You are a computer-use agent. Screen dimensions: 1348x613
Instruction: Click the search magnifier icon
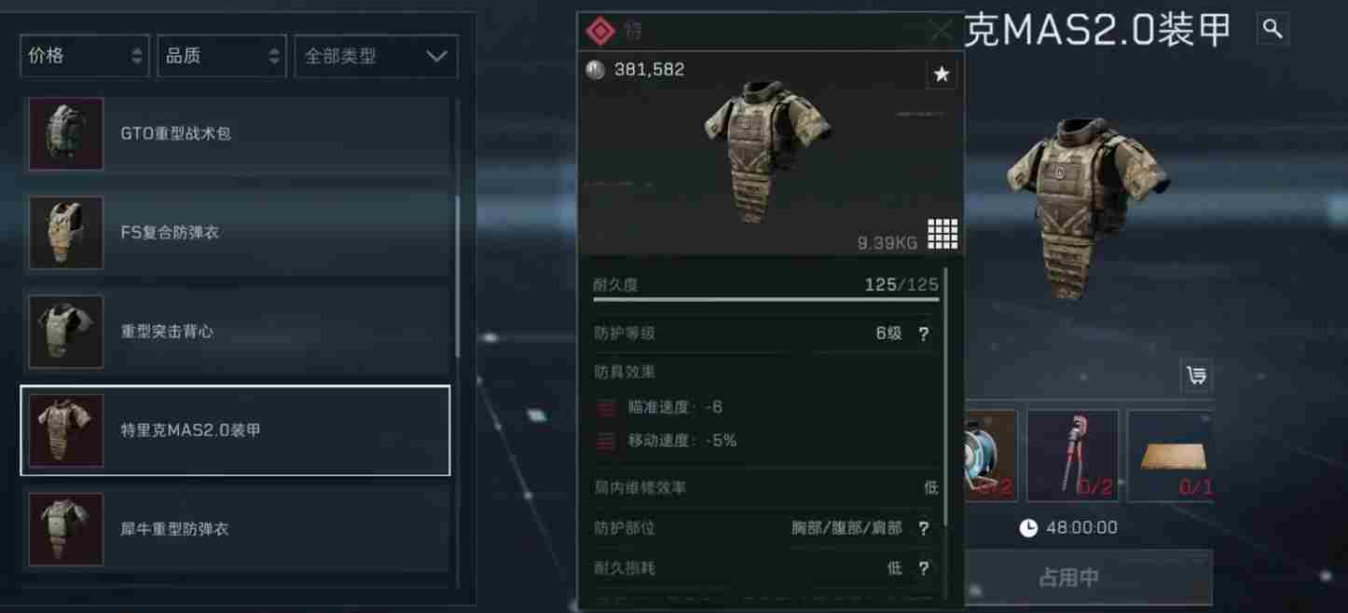pos(1272,29)
